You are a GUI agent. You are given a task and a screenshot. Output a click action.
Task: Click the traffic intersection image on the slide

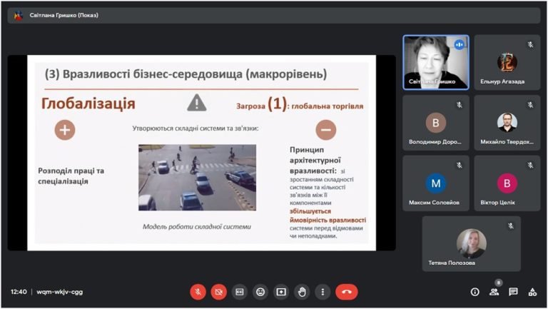coord(197,178)
